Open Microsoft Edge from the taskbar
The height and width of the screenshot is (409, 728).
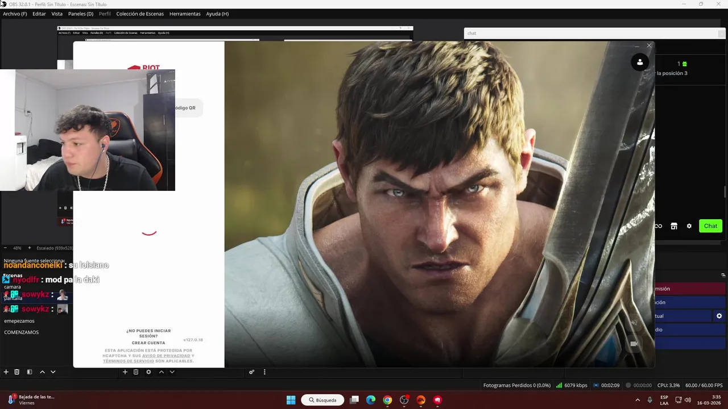371,400
